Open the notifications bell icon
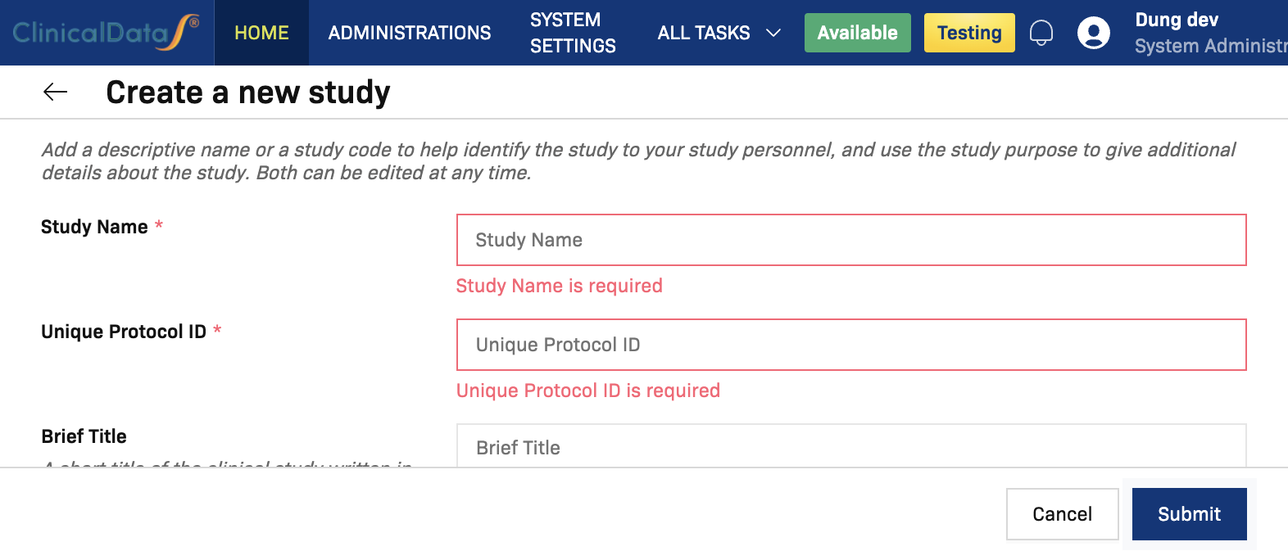The height and width of the screenshot is (560, 1288). pyautogui.click(x=1041, y=32)
